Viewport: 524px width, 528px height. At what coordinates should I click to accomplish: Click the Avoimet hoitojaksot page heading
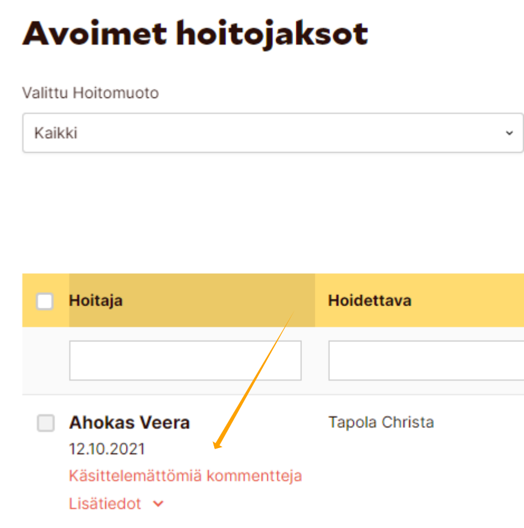[195, 35]
